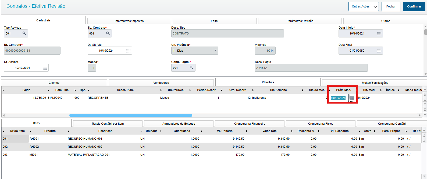Open calendar picker for Data Inicio
427x179 pixels.
click(379, 33)
